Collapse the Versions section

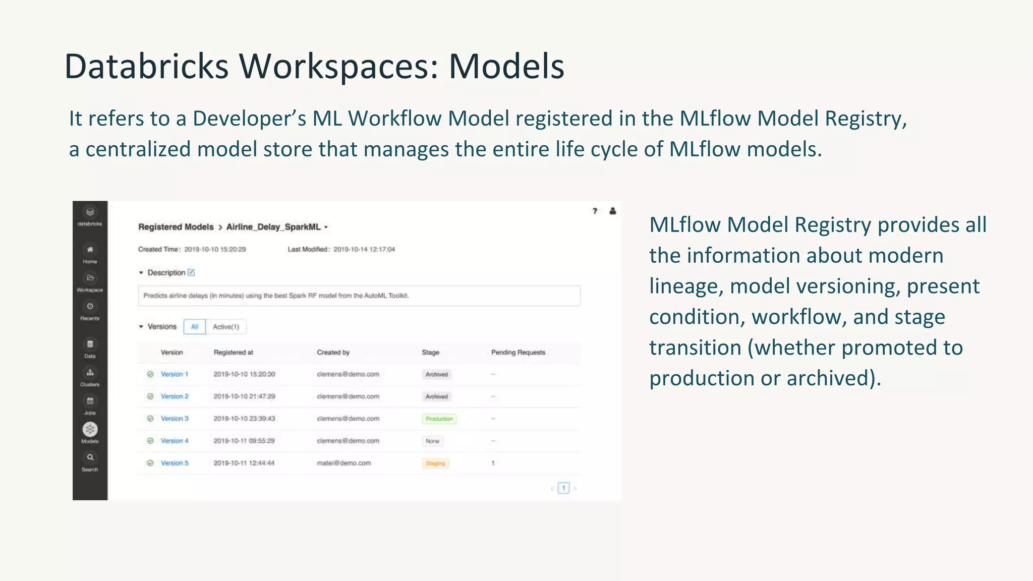coord(141,327)
